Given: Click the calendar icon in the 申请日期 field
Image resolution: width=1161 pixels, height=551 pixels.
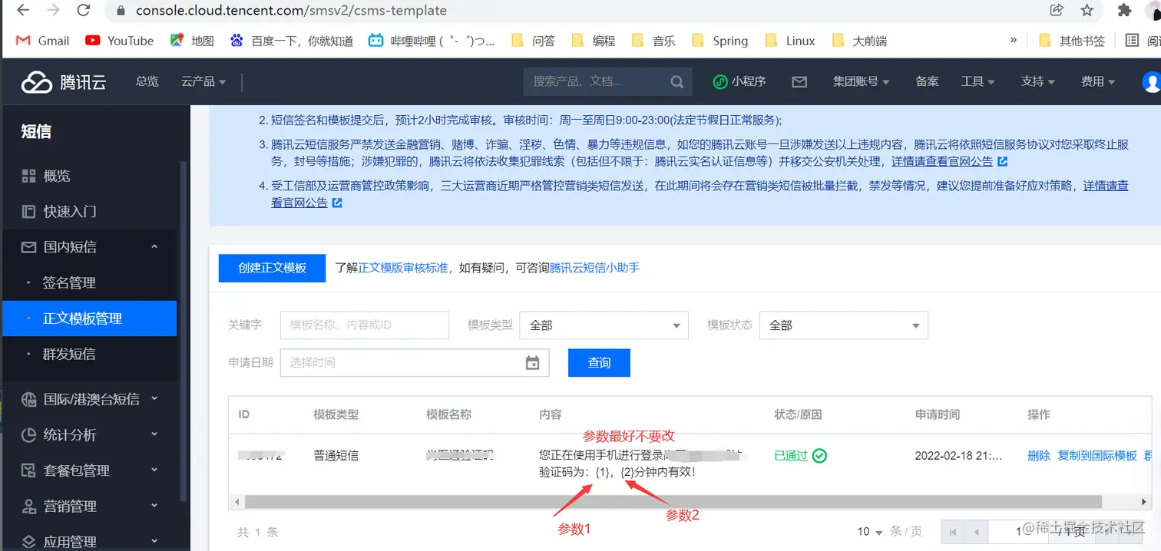Looking at the screenshot, I should (532, 363).
